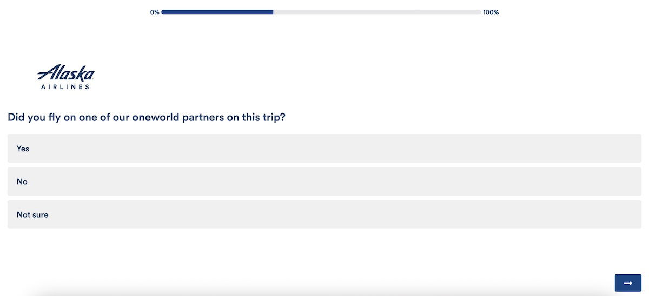Screen dimensions: 649x296
Task: Click the No label text
Action: point(22,181)
